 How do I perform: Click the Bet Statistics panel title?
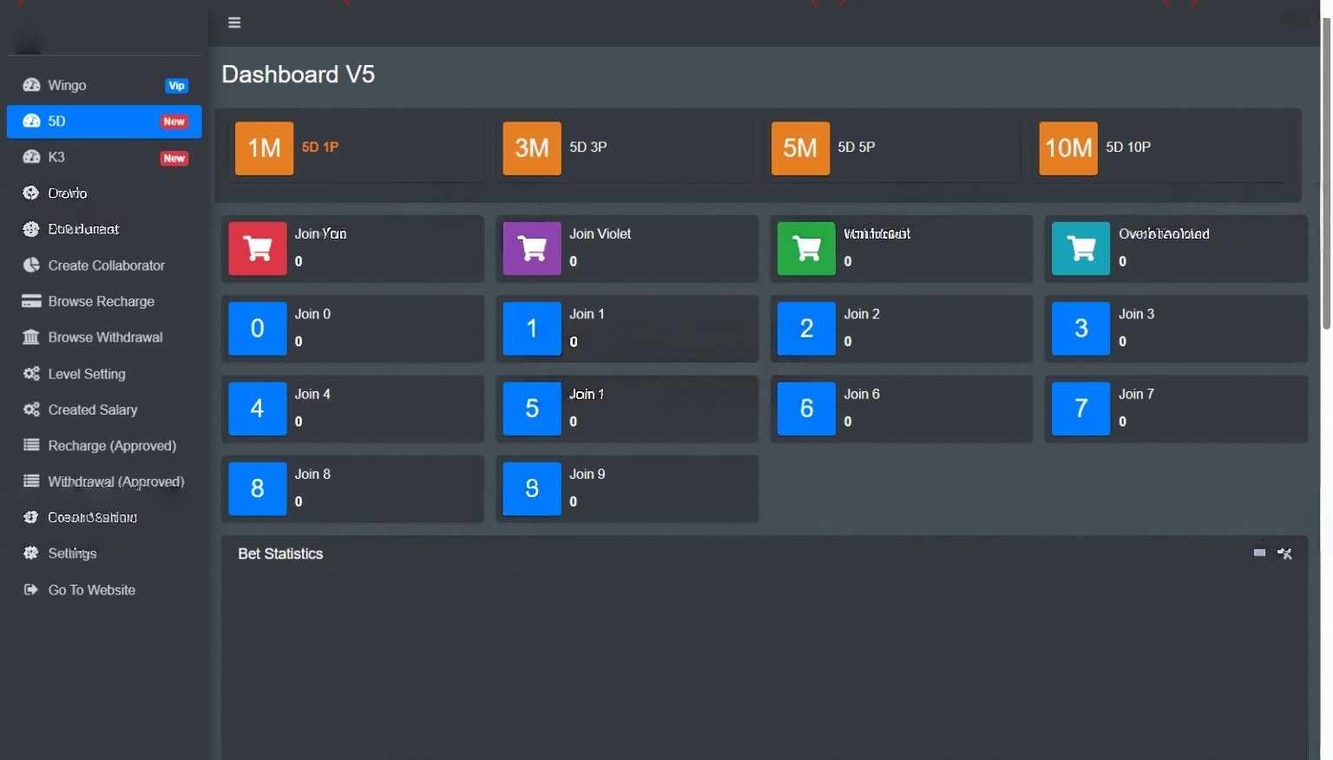click(x=280, y=554)
